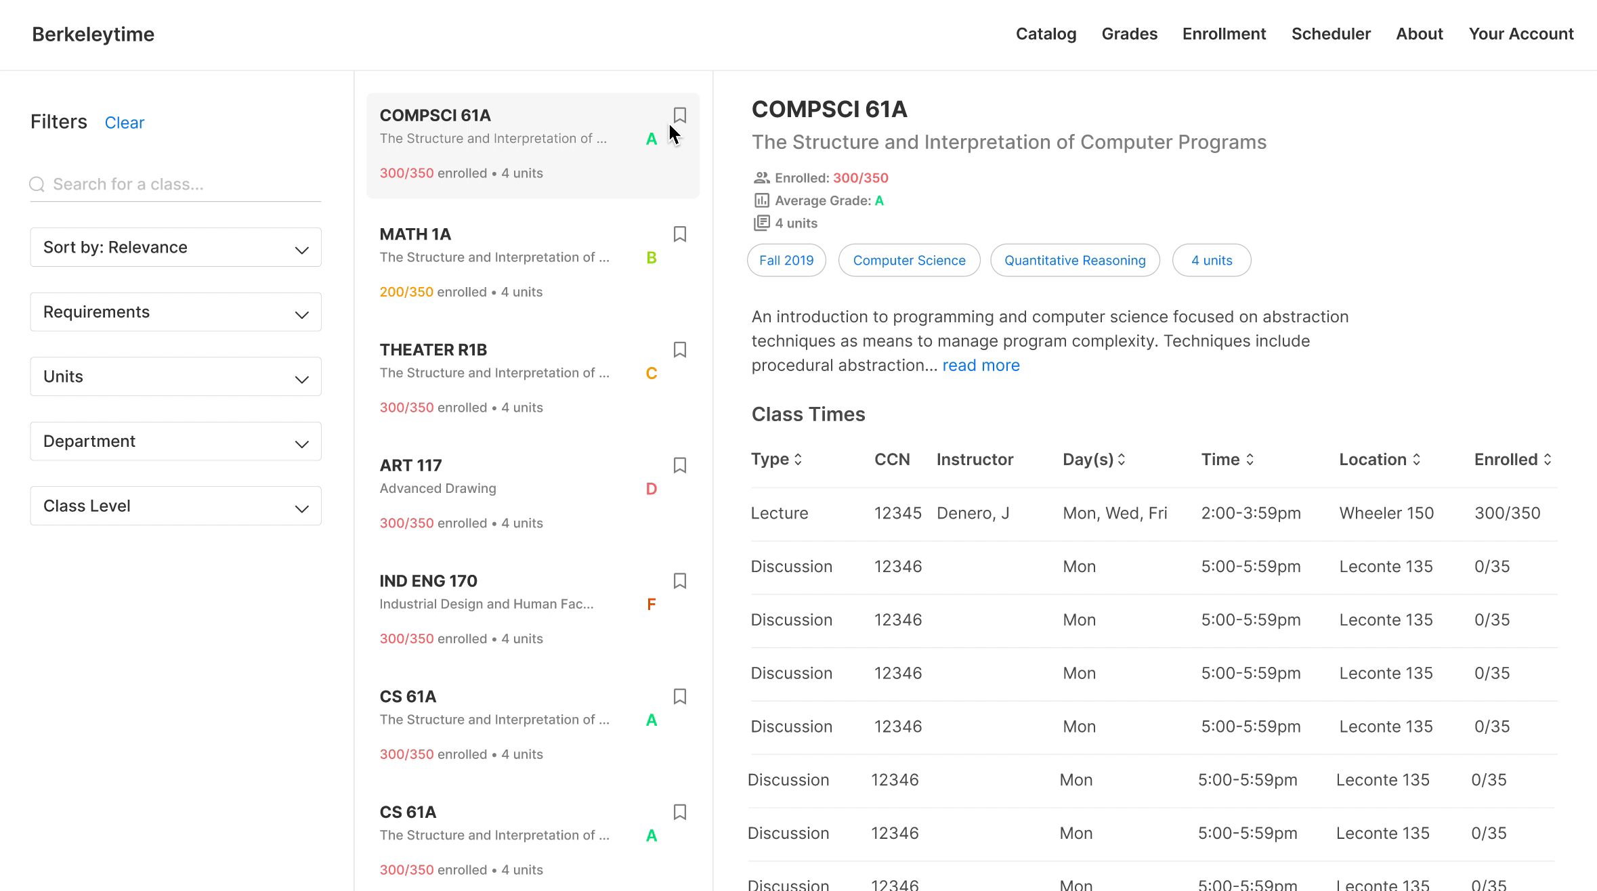Sort class times by Location arrows
The height and width of the screenshot is (891, 1597).
[x=1416, y=460]
